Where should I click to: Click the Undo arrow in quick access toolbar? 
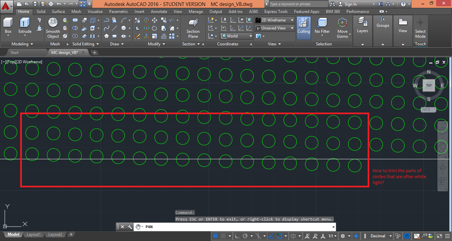pos(59,4)
